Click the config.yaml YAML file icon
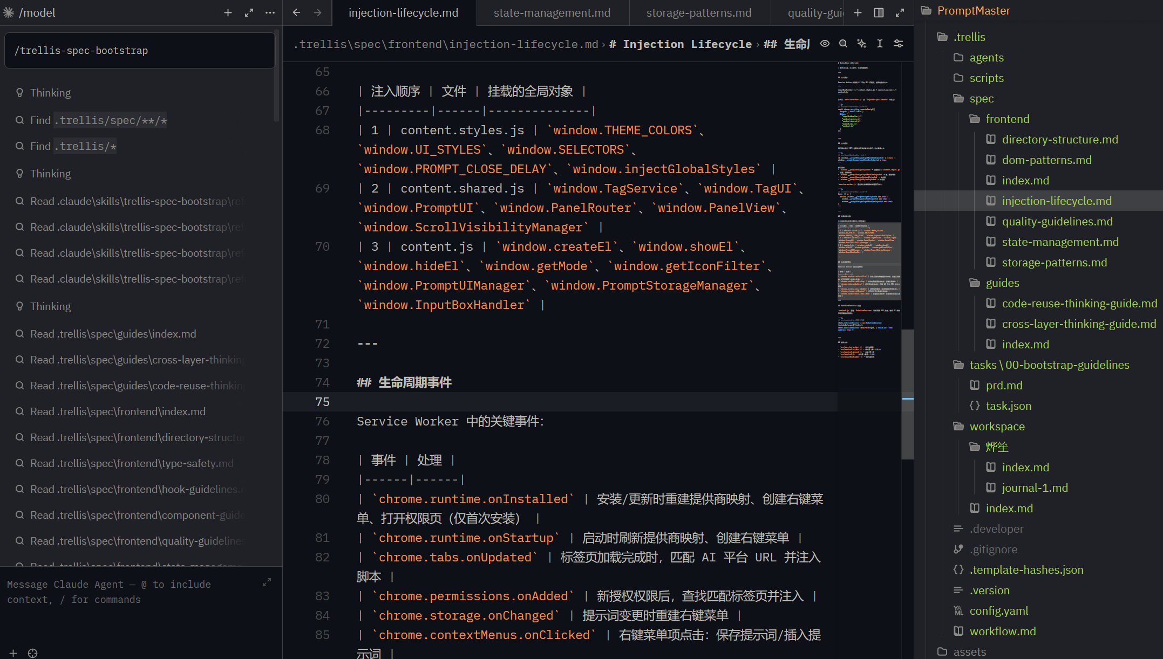 pyautogui.click(x=958, y=610)
